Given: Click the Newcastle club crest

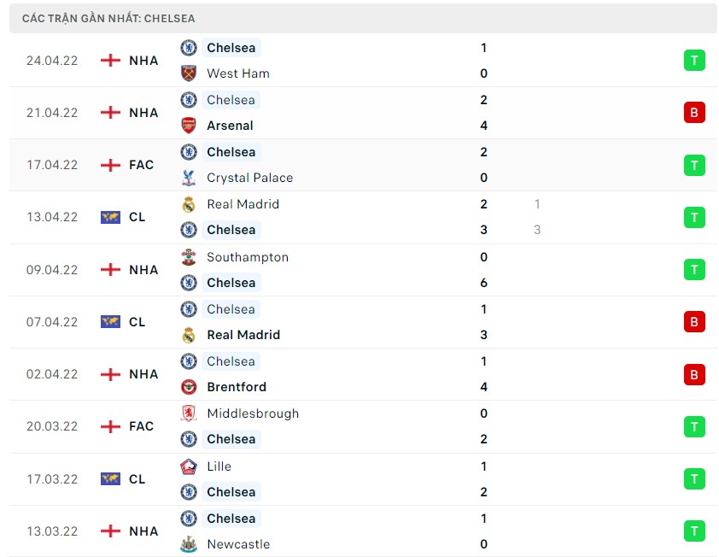Looking at the screenshot, I should [x=189, y=544].
